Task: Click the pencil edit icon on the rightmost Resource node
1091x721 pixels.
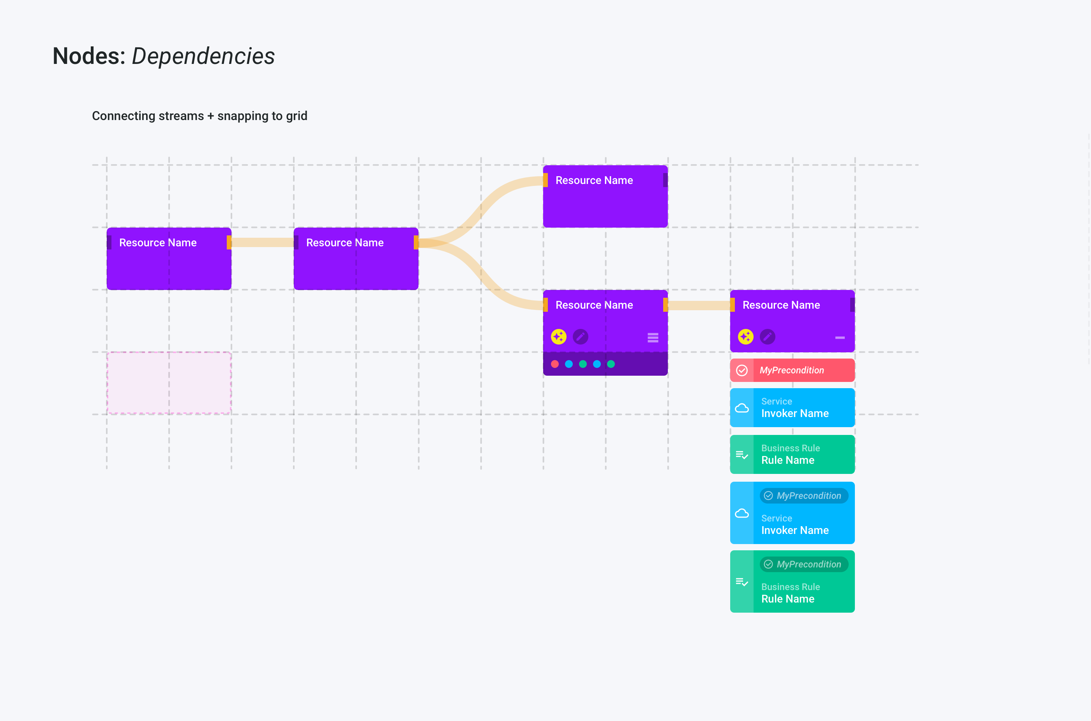Action: pos(767,337)
